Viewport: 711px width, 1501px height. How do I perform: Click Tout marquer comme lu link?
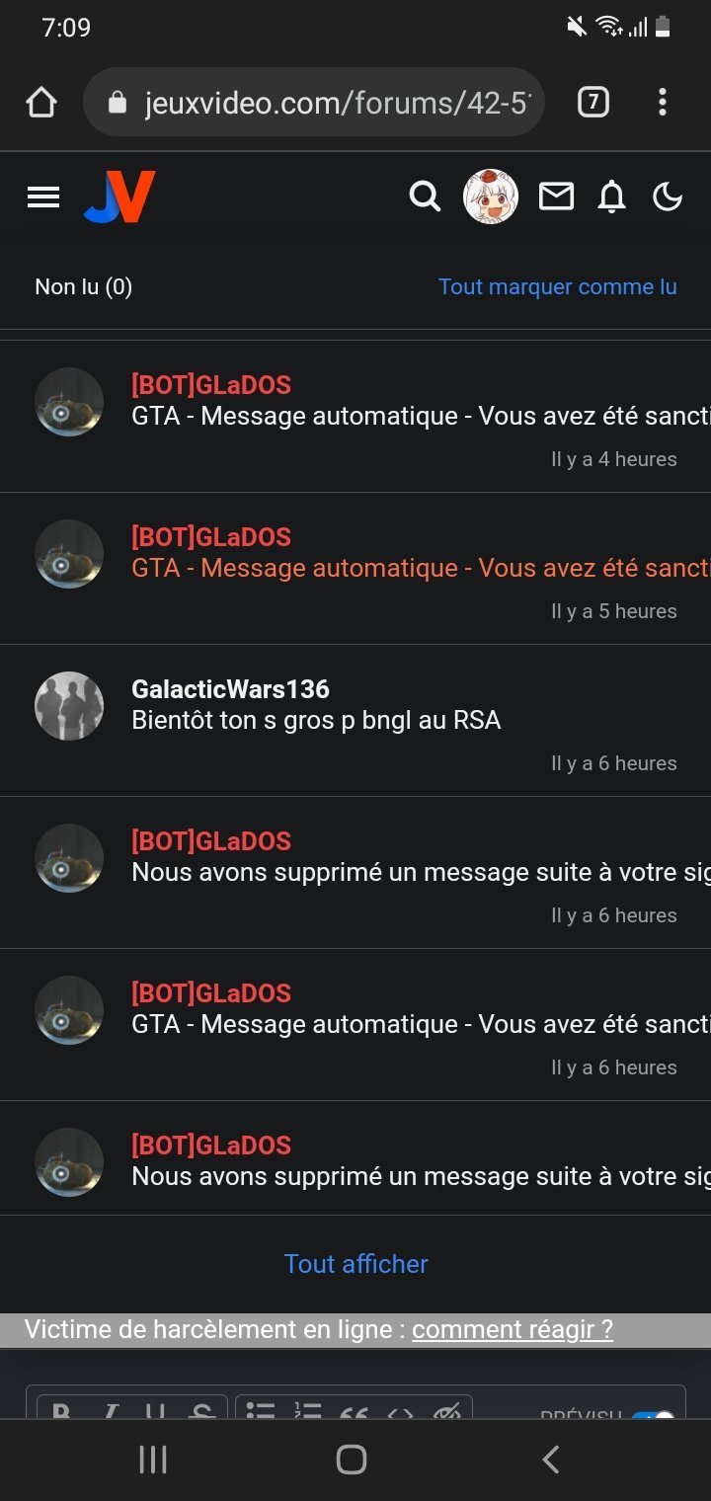tap(558, 286)
